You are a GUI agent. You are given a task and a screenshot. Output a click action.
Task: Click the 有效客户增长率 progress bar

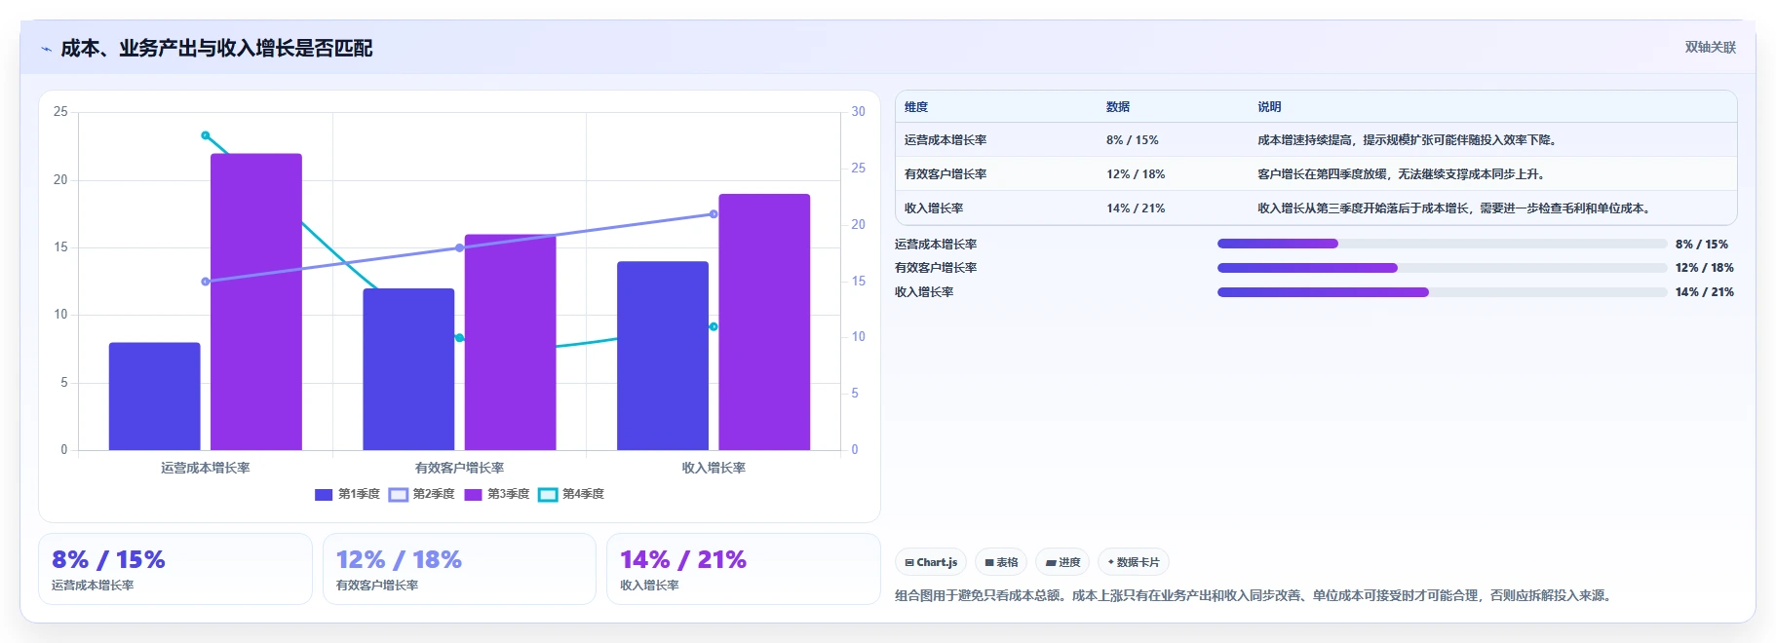pyautogui.click(x=1442, y=268)
